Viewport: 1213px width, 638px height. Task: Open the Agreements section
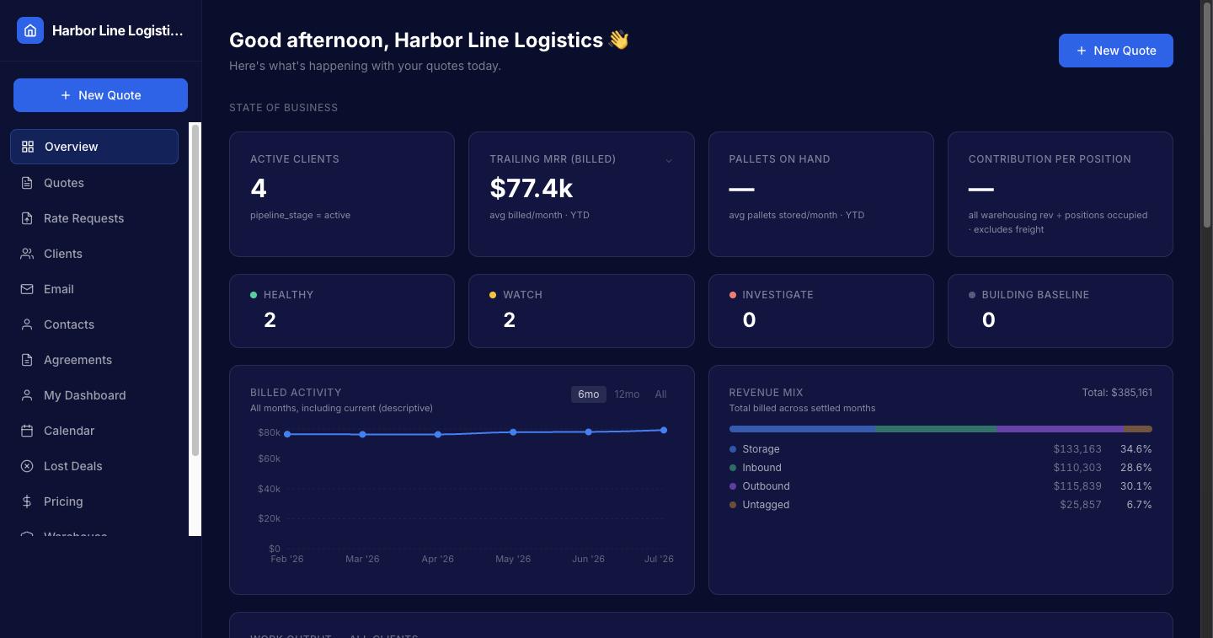pyautogui.click(x=94, y=360)
